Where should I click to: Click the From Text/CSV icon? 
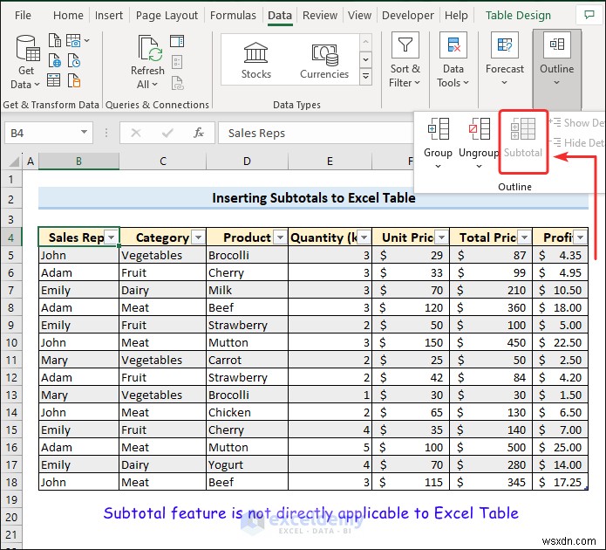click(x=54, y=40)
